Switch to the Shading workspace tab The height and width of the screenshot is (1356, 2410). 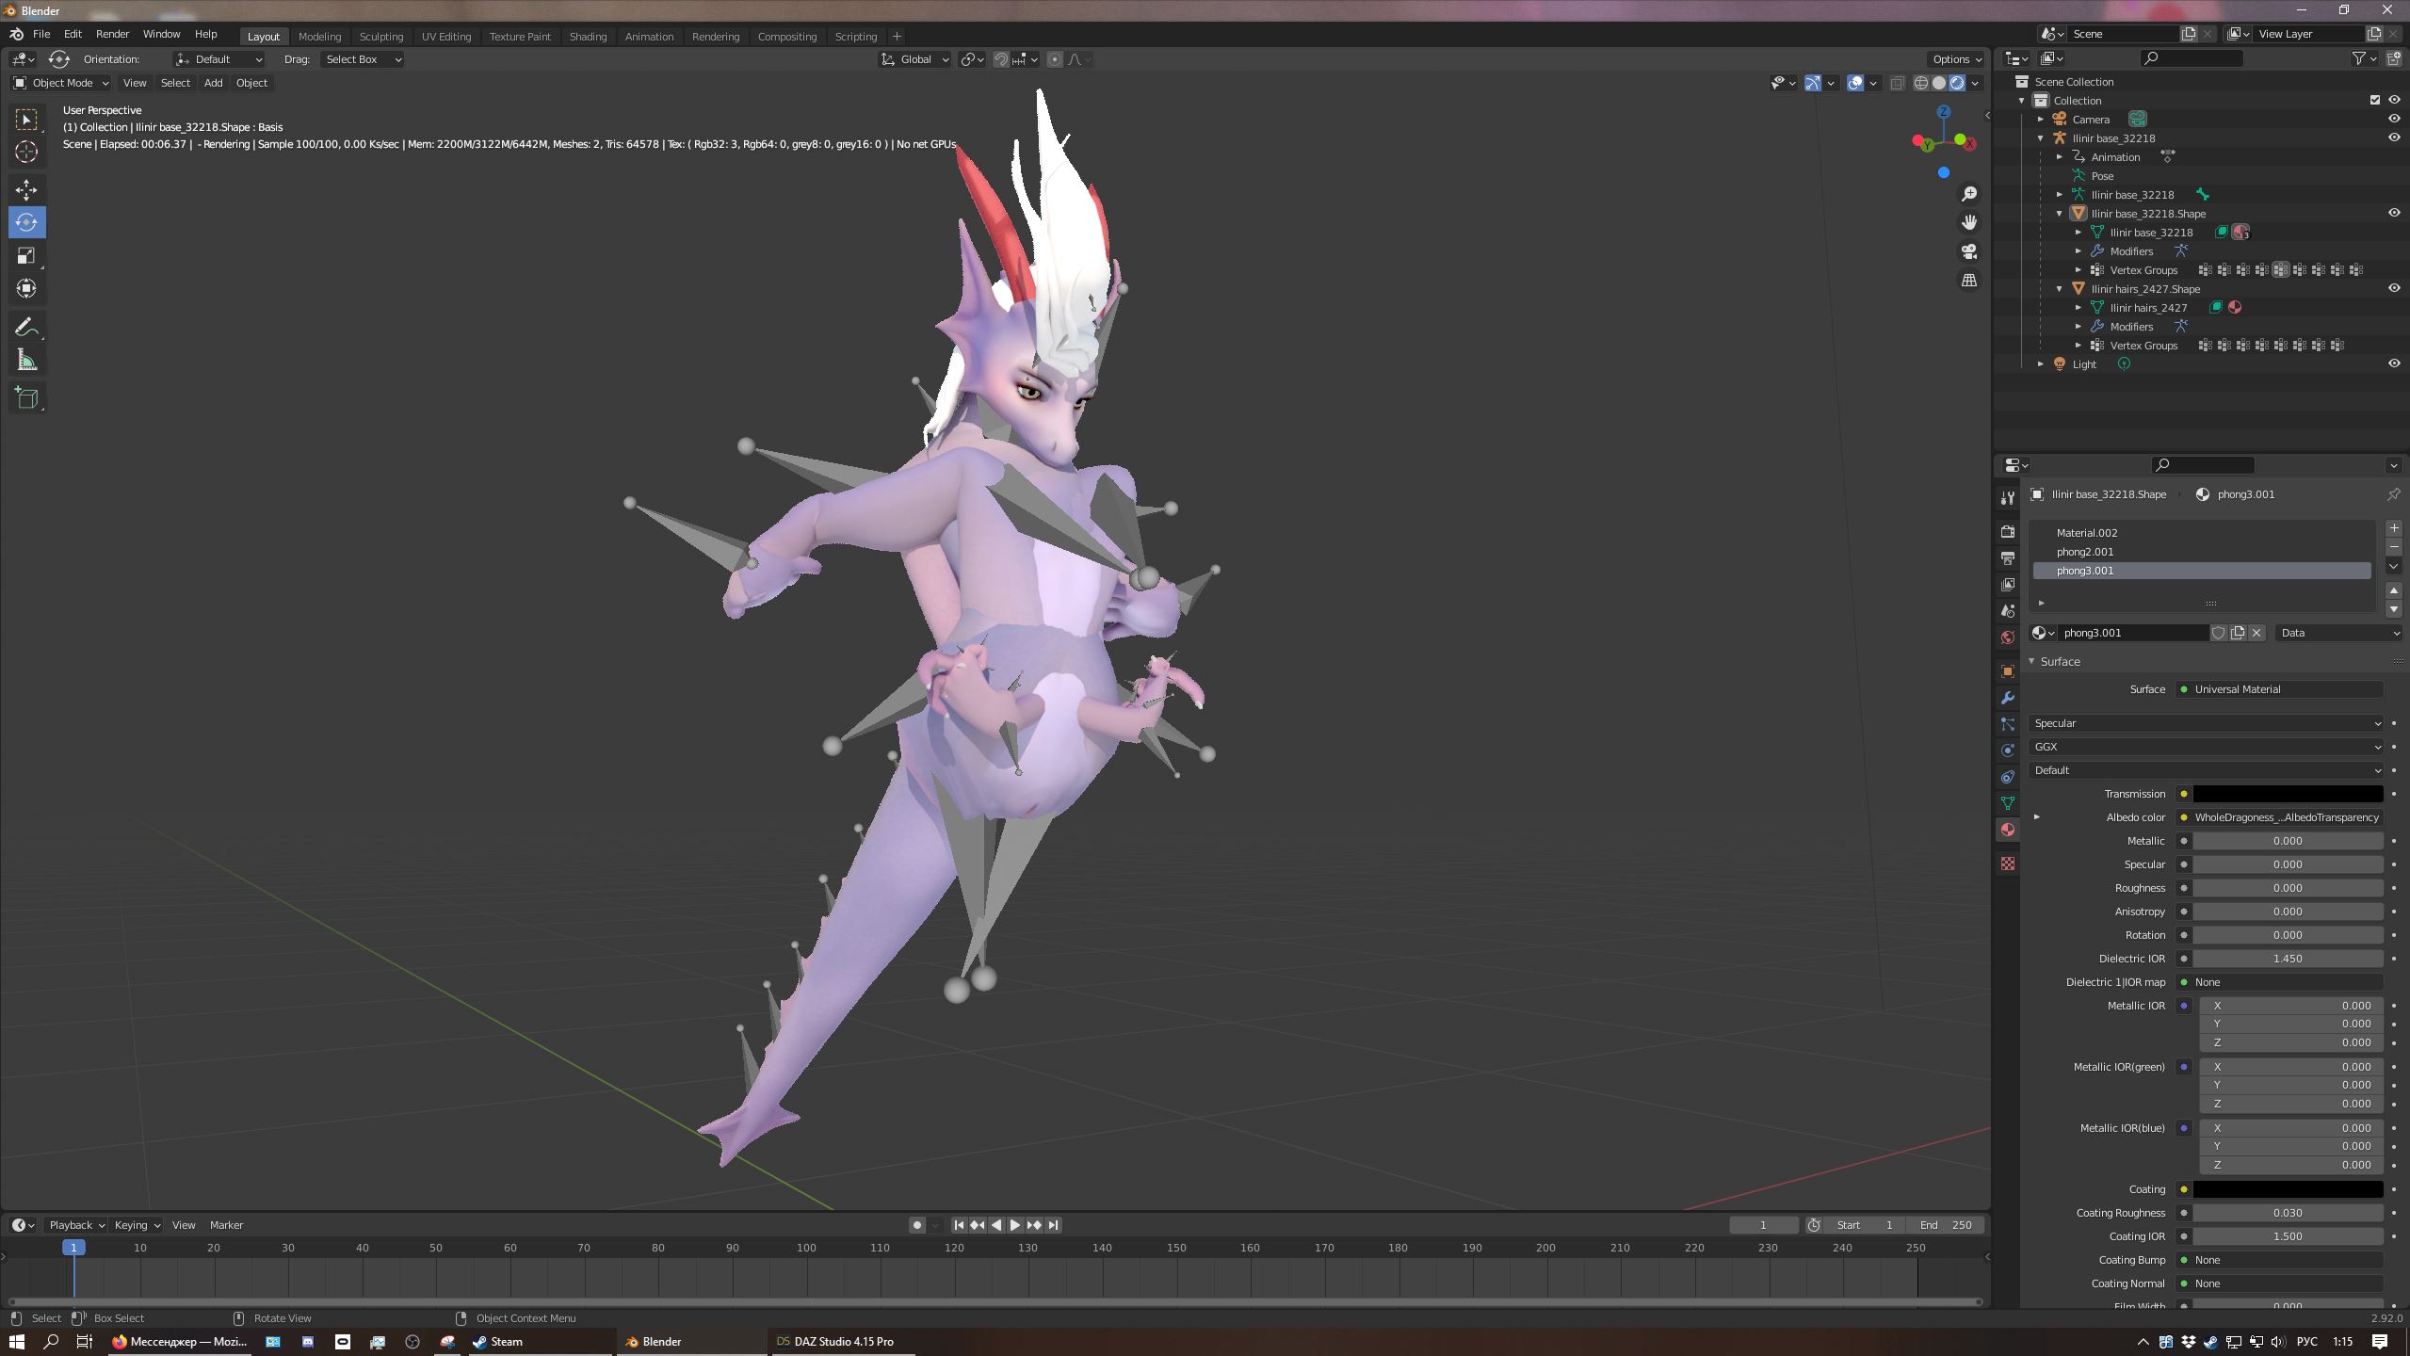587,37
